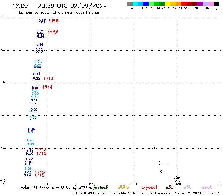The image size is (223, 196).
Task: Click the latitude axis label '-8'
Action: (2, 148)
